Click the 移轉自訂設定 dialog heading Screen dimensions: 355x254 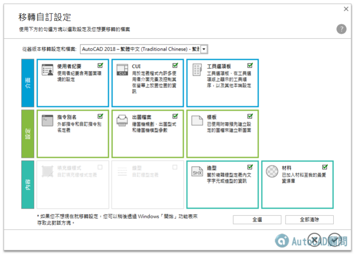tap(45, 17)
